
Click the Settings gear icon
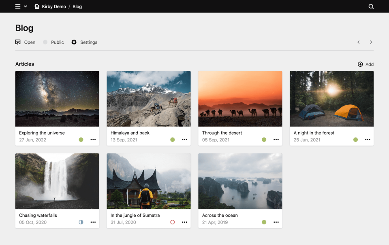(x=74, y=42)
